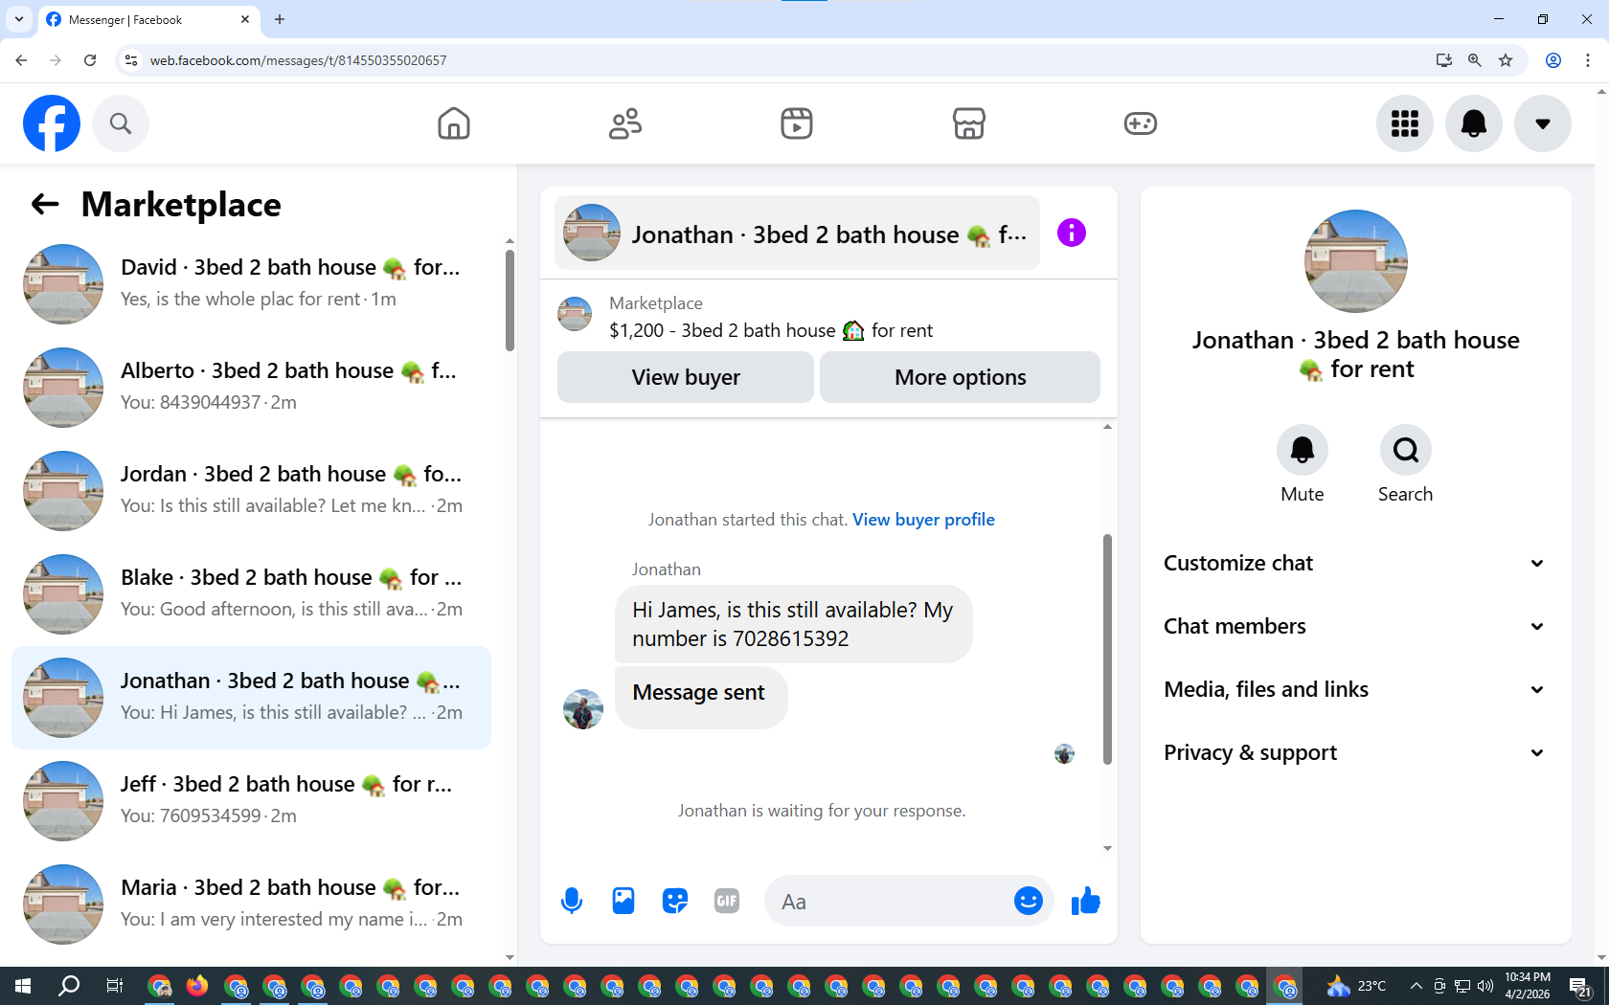Open David's 3bed 2 bath house chat
This screenshot has height=1005, width=1609.
coord(251,284)
